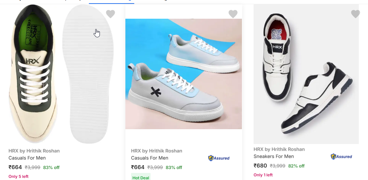Favorite the black and white HRX sneakers

[x=356, y=14]
